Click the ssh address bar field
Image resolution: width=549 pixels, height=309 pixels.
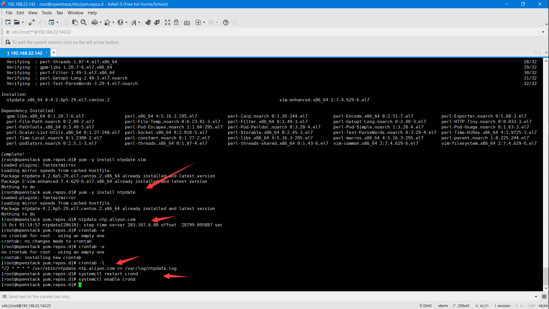pos(272,32)
